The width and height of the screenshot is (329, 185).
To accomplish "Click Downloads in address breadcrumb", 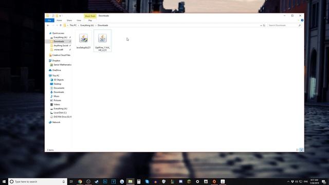I will 103,25.
